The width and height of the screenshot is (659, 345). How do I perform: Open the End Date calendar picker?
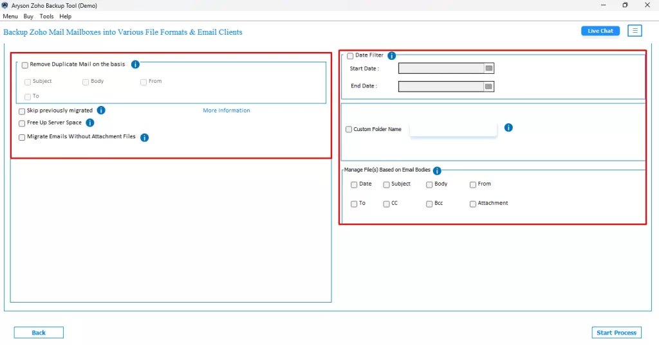[488, 87]
